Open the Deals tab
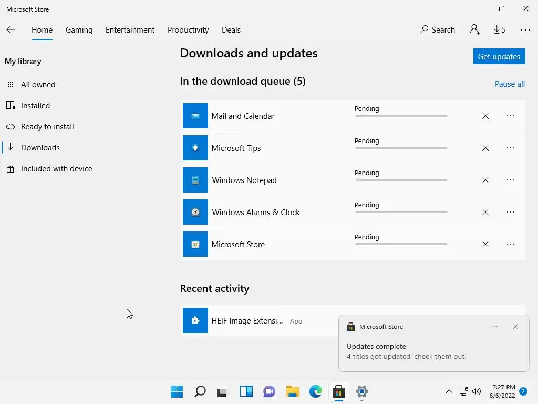 (231, 30)
